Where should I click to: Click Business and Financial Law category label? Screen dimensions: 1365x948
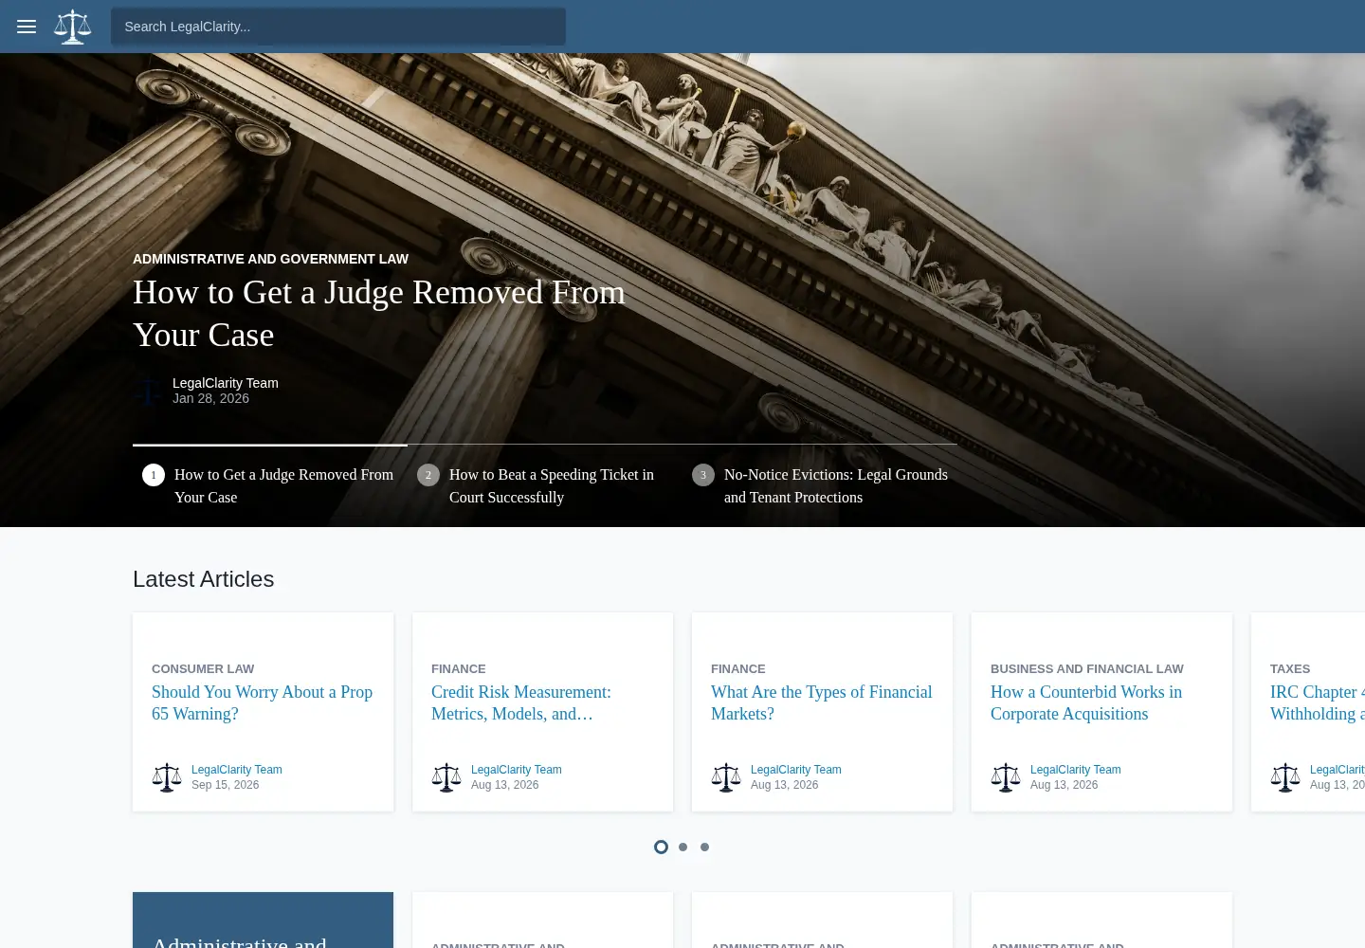click(1087, 668)
